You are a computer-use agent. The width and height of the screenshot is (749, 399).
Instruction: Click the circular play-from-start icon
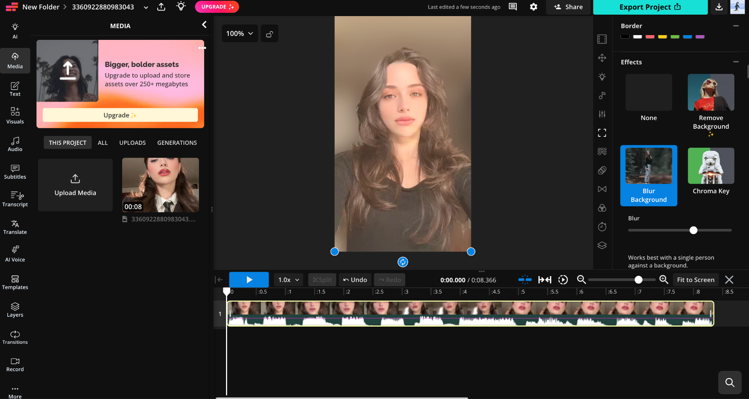pyautogui.click(x=563, y=280)
